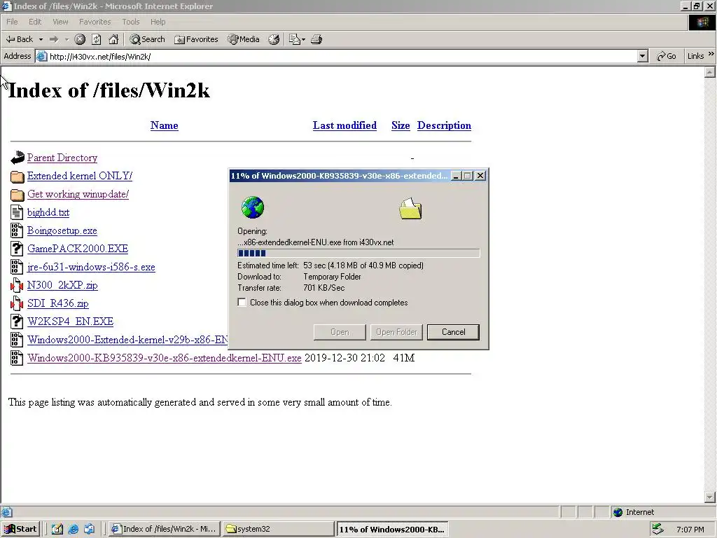Click Windows2000-Extended-kernel-v29b link
Viewport: 717px width, 538px height.
[x=127, y=340]
